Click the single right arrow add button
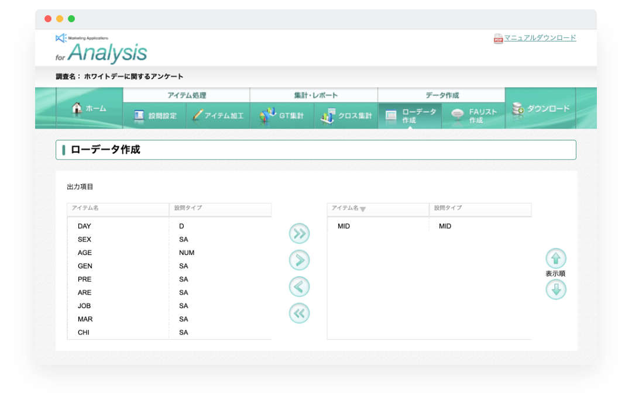Image resolution: width=632 pixels, height=407 pixels. click(x=299, y=260)
